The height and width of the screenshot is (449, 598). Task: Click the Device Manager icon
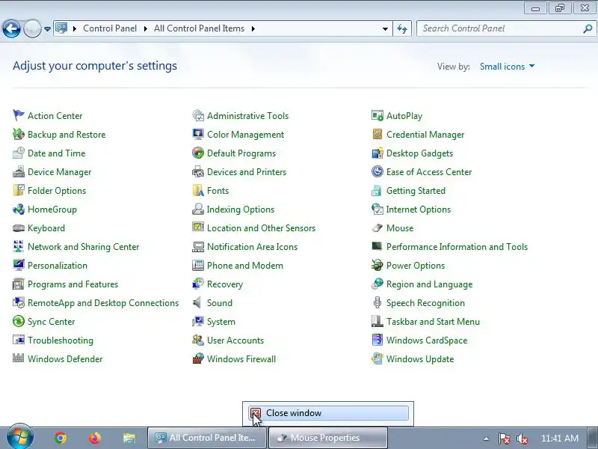(x=18, y=171)
